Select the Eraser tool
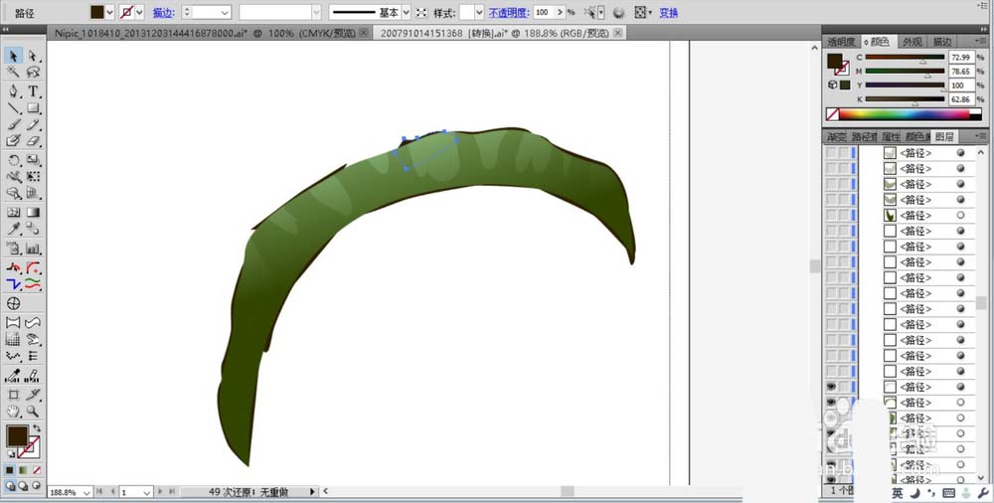 (33, 140)
